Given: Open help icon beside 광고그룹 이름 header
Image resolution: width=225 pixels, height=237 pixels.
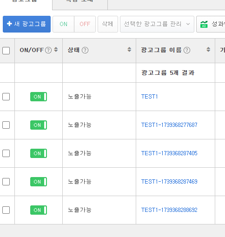Looking at the screenshot, I should point(187,50).
